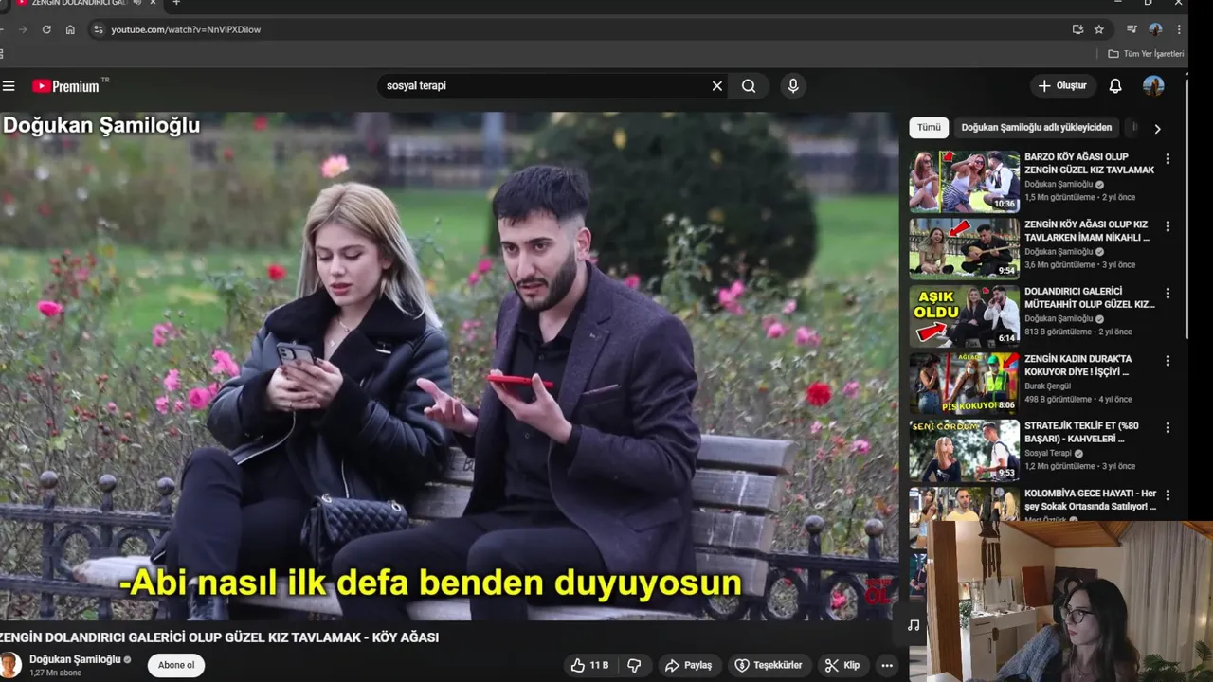Viewport: 1213px width, 682px height.
Task: Open options for BARZO KÖY AĞASI video
Action: [1168, 159]
